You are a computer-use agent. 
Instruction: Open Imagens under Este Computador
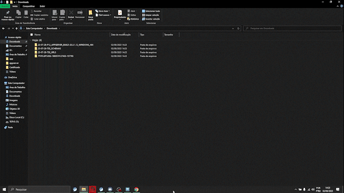pos(13,100)
